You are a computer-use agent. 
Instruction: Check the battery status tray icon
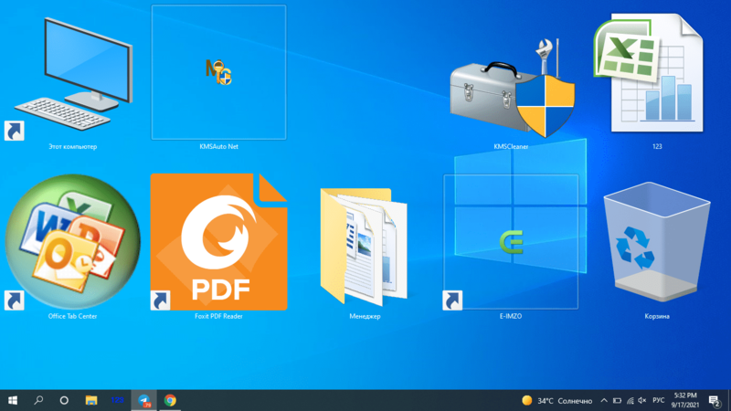(x=618, y=401)
